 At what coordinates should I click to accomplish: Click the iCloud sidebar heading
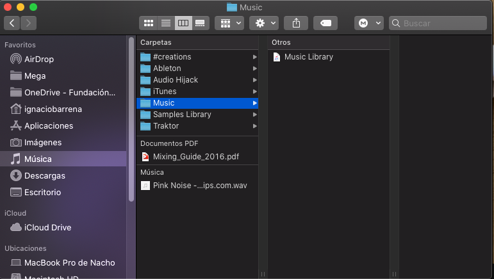click(x=15, y=213)
